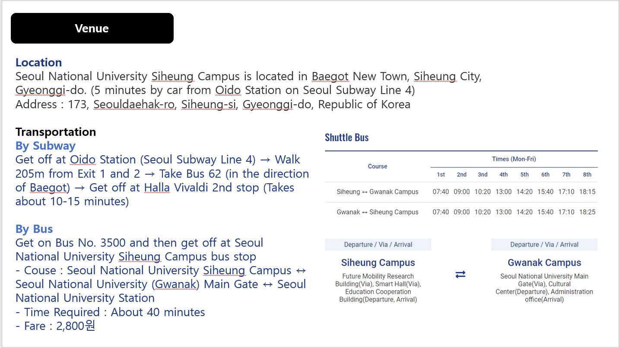Click the bold Gwanak Campus title

click(x=544, y=263)
